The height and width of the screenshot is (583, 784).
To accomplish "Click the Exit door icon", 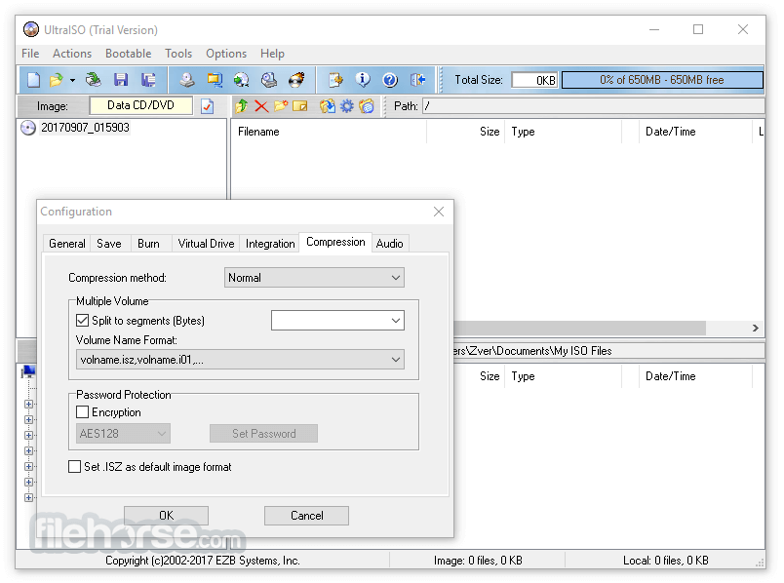I will coord(417,80).
